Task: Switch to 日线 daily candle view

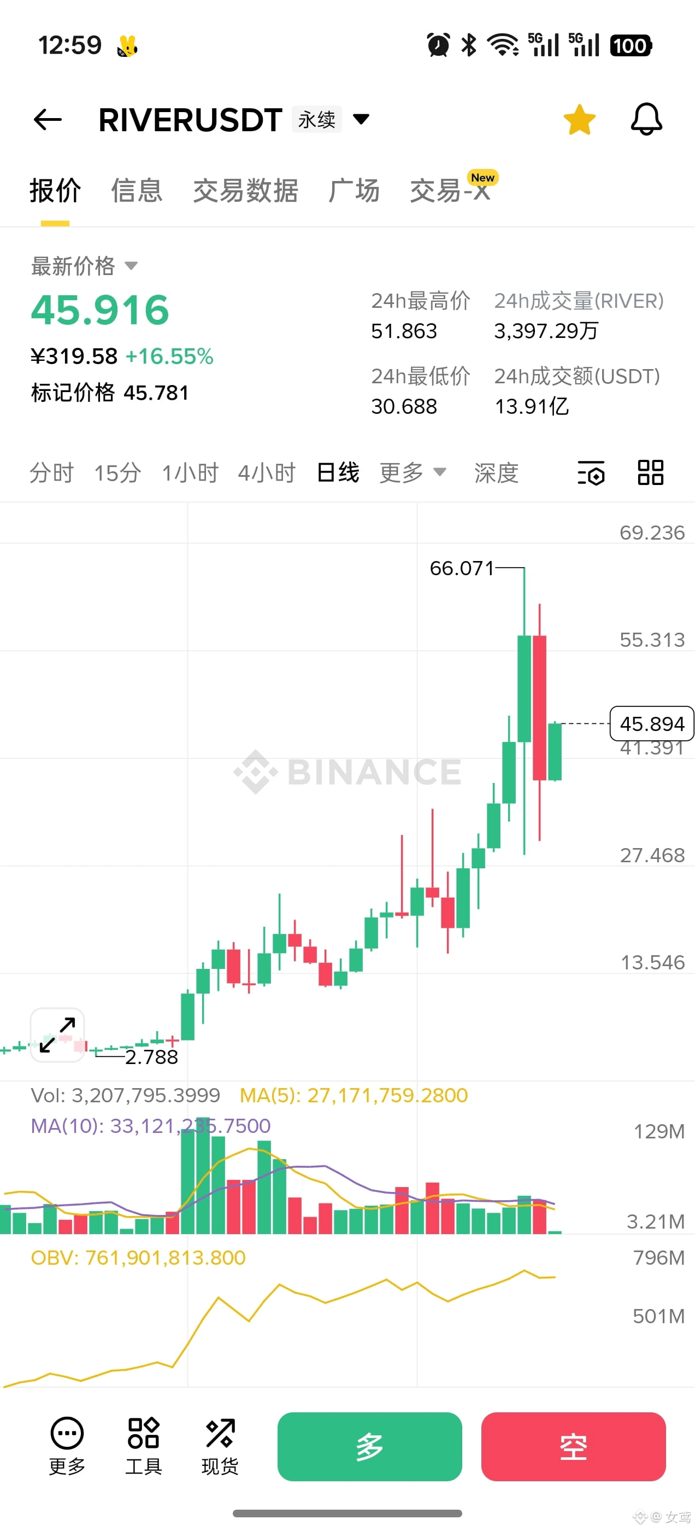Action: [337, 472]
